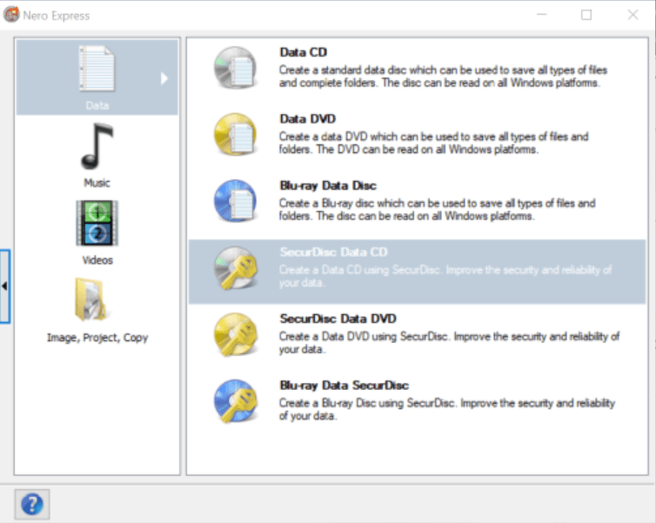656x523 pixels.
Task: Click the yellow Data DVD disc icon
Action: click(235, 134)
